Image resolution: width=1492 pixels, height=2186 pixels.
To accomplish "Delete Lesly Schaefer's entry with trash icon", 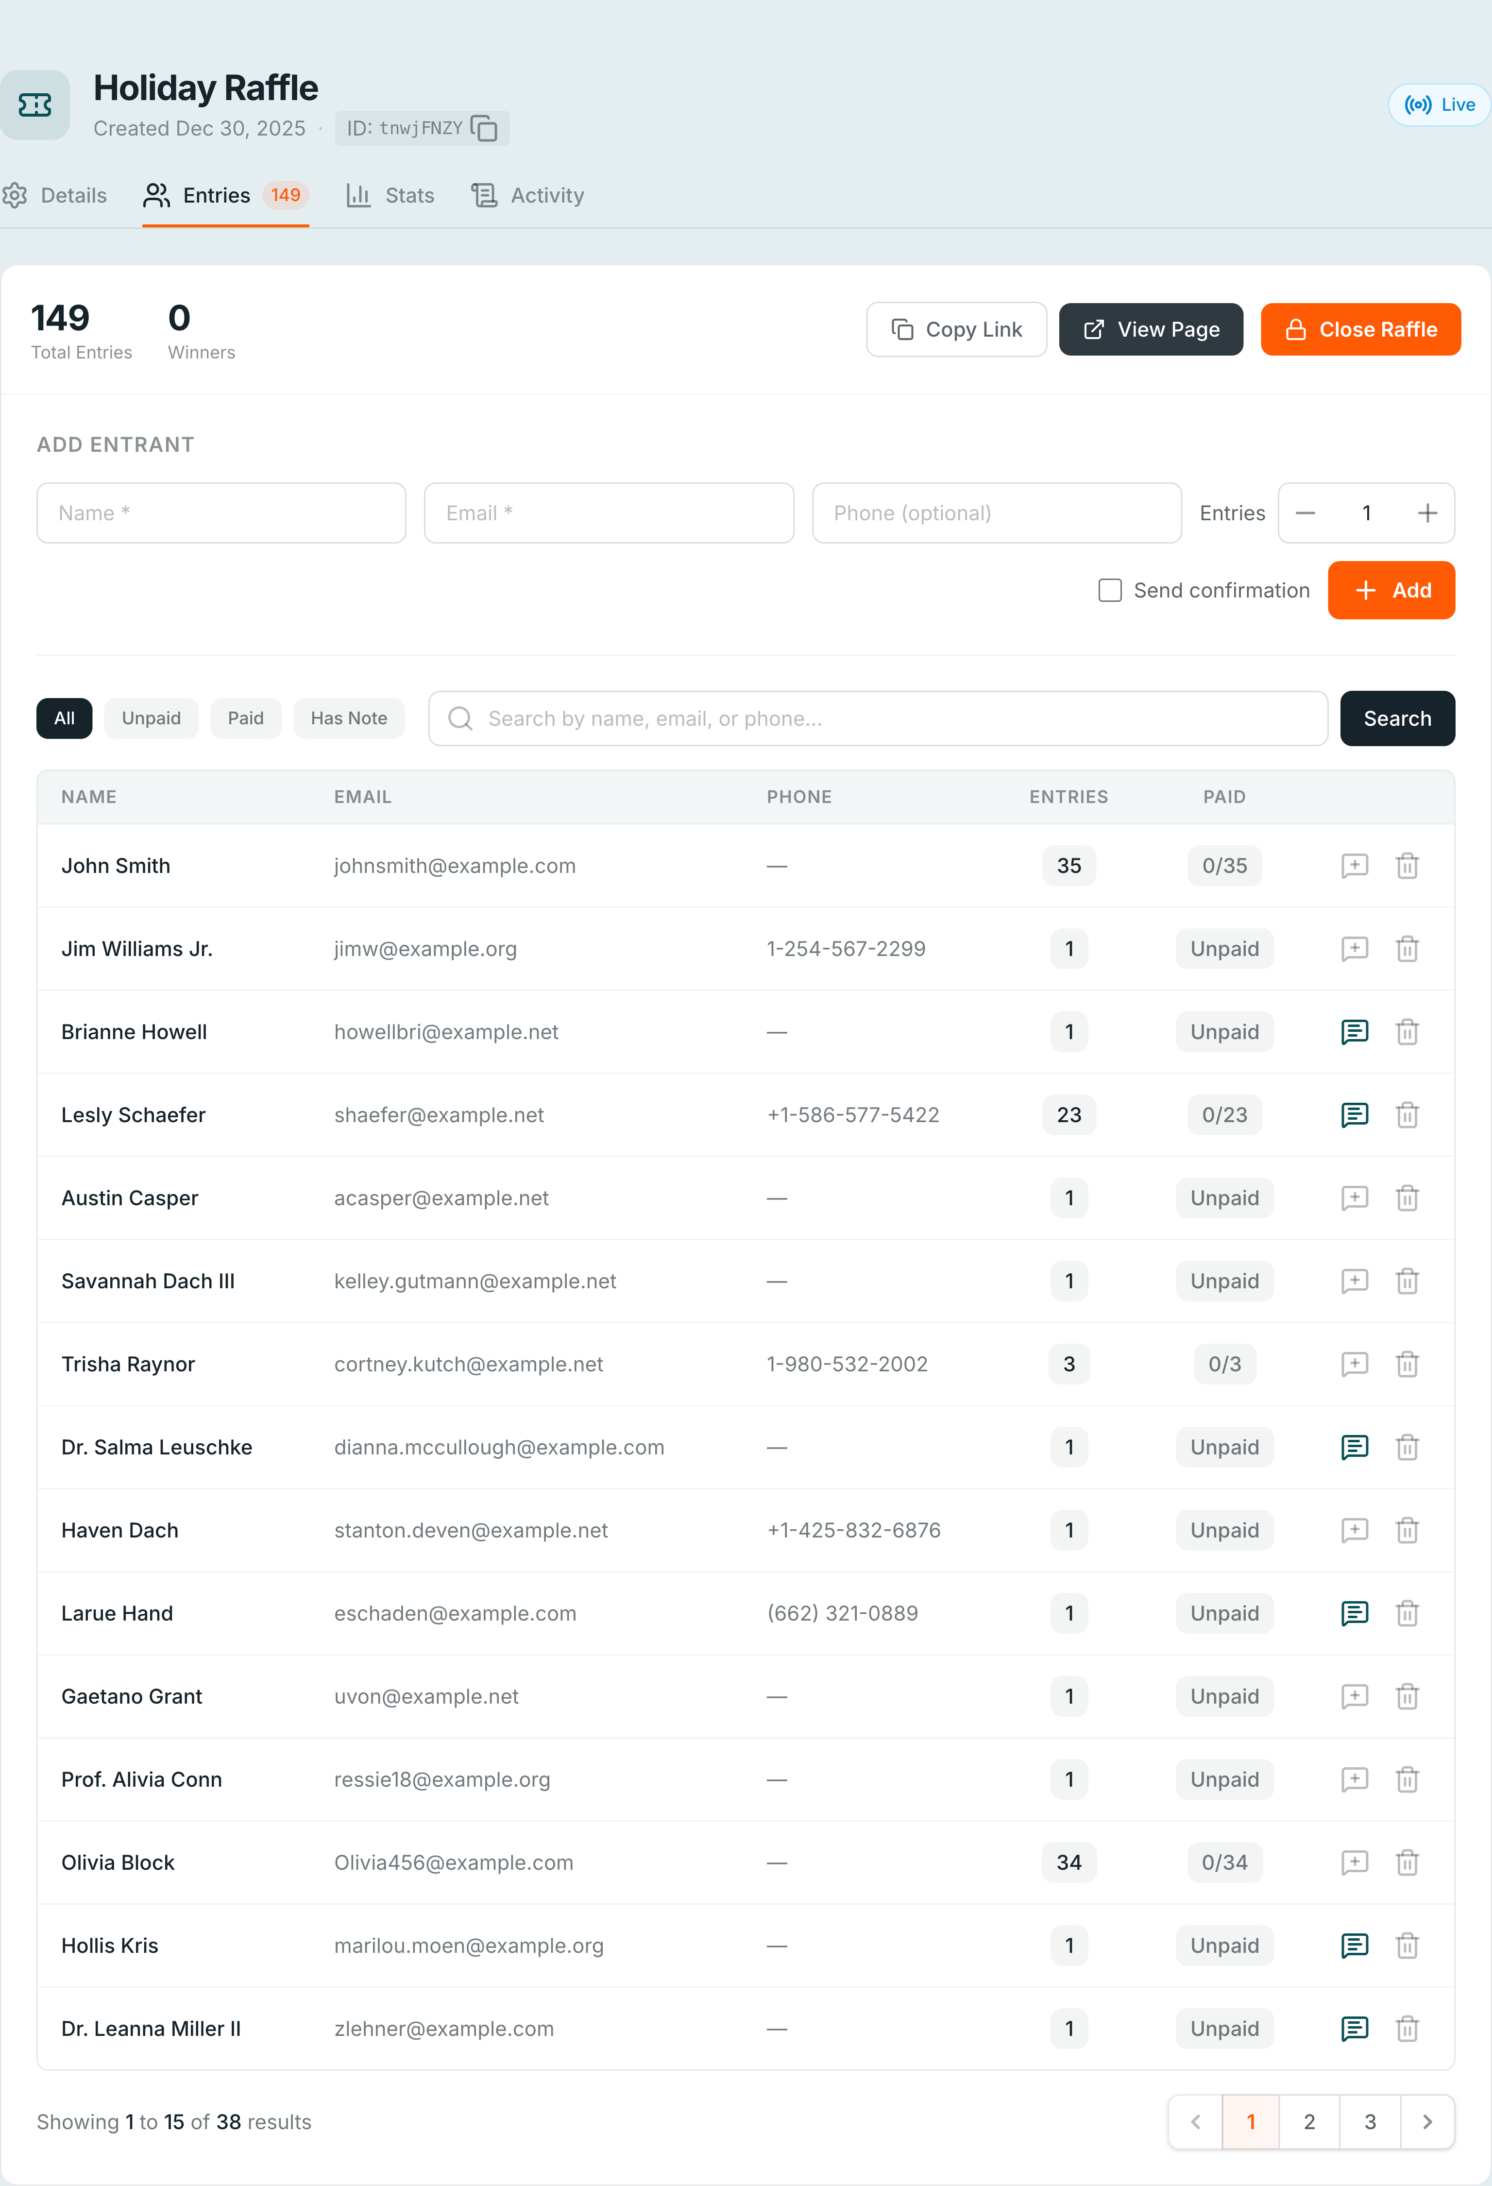I will pyautogui.click(x=1407, y=1115).
